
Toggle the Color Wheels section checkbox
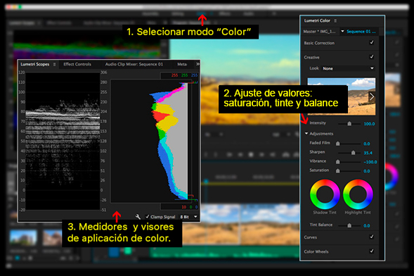[372, 251]
